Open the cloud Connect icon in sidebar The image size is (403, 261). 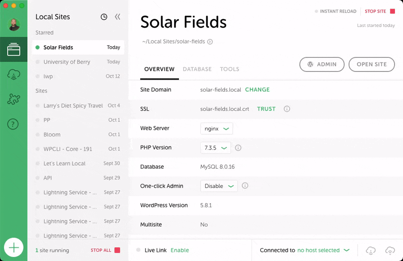tap(13, 75)
